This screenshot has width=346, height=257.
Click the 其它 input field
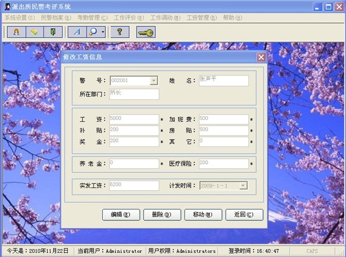point(224,142)
